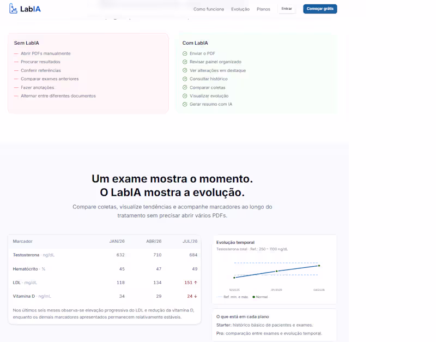The height and width of the screenshot is (342, 436).
Task: Click the green Normal legend dot
Action: (x=253, y=297)
